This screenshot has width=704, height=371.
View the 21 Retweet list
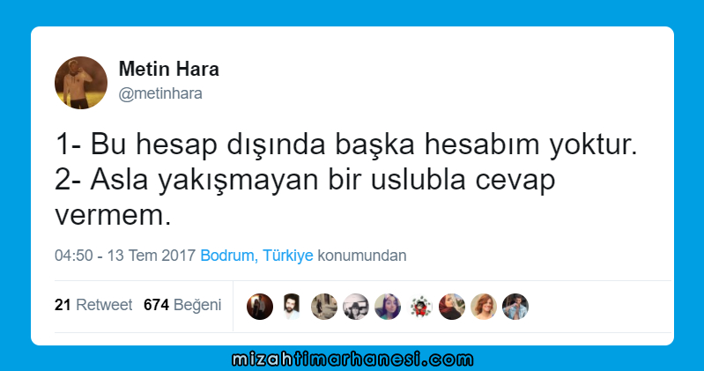point(93,305)
